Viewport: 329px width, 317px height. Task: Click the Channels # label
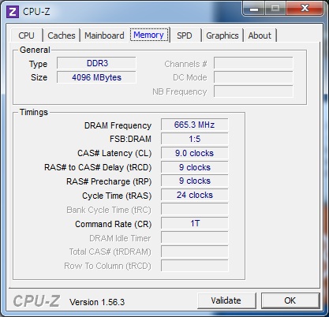(185, 64)
